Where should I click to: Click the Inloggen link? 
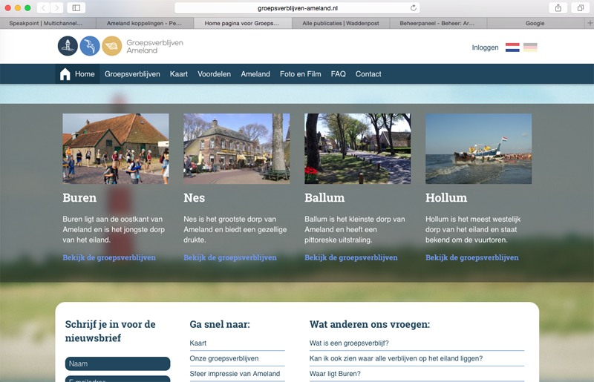(x=485, y=47)
